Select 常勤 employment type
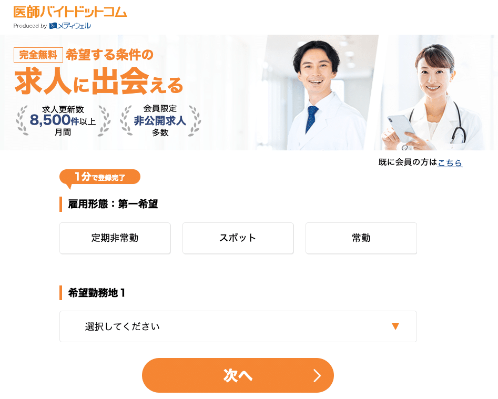This screenshot has height=399, width=498. [x=361, y=238]
